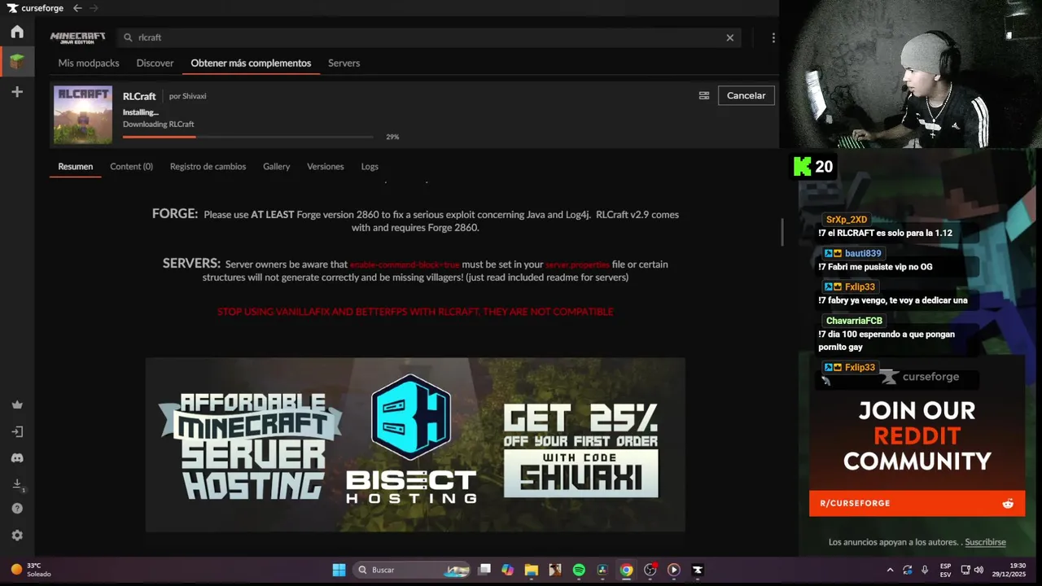
Task: Click the install options icon beside Cancelar
Action: pos(704,95)
